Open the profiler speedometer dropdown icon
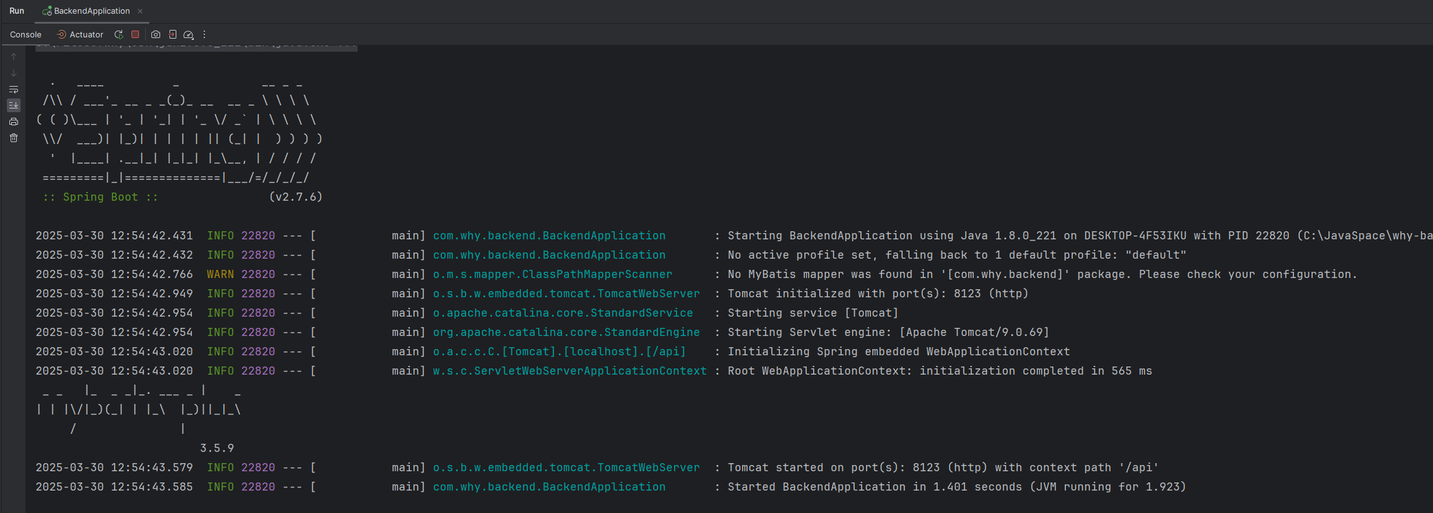The width and height of the screenshot is (1433, 513). (189, 35)
